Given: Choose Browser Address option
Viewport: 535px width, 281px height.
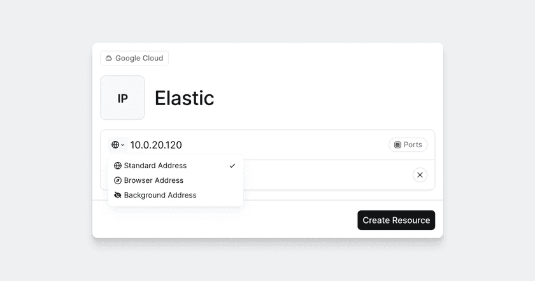Looking at the screenshot, I should coord(153,180).
